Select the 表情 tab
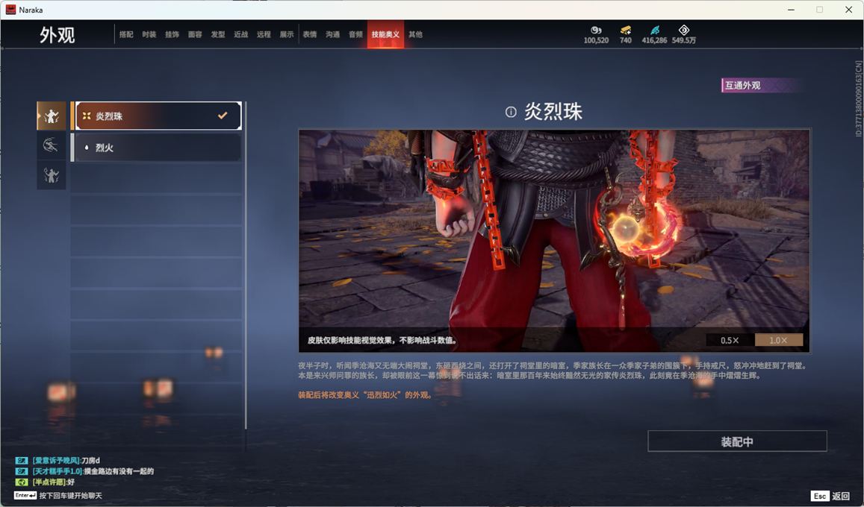Image resolution: width=864 pixels, height=507 pixels. tap(310, 34)
